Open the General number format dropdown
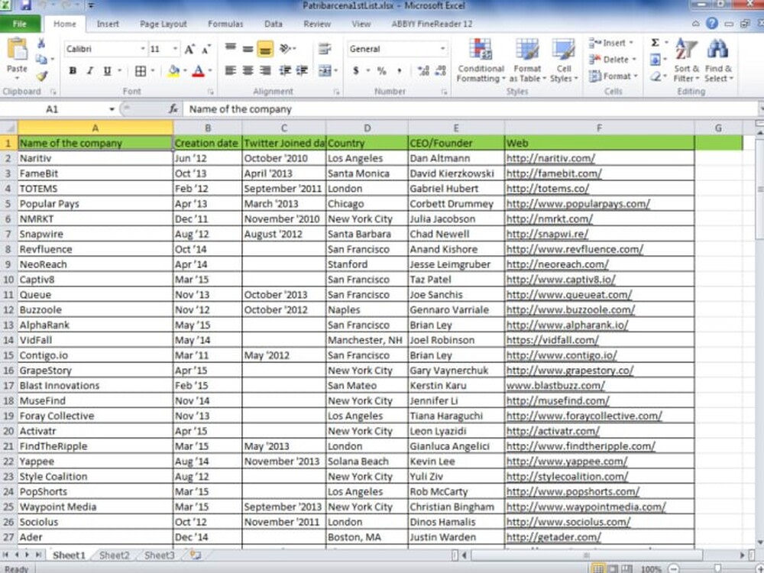This screenshot has height=573, width=764. 442,49
